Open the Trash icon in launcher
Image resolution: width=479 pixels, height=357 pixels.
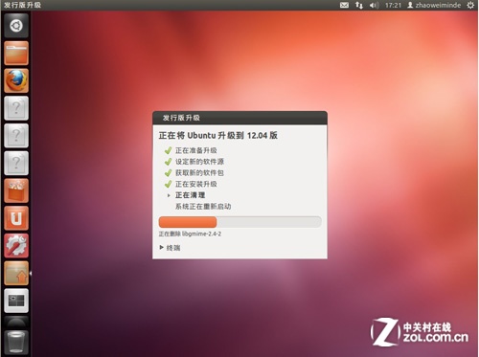point(16,342)
